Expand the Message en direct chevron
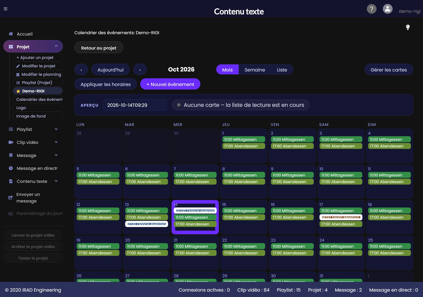423x297 pixels. [x=57, y=168]
